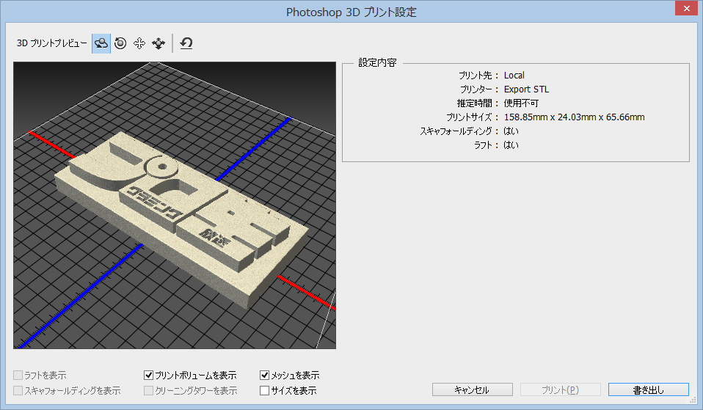Click the dialog title bar text

[x=351, y=12]
